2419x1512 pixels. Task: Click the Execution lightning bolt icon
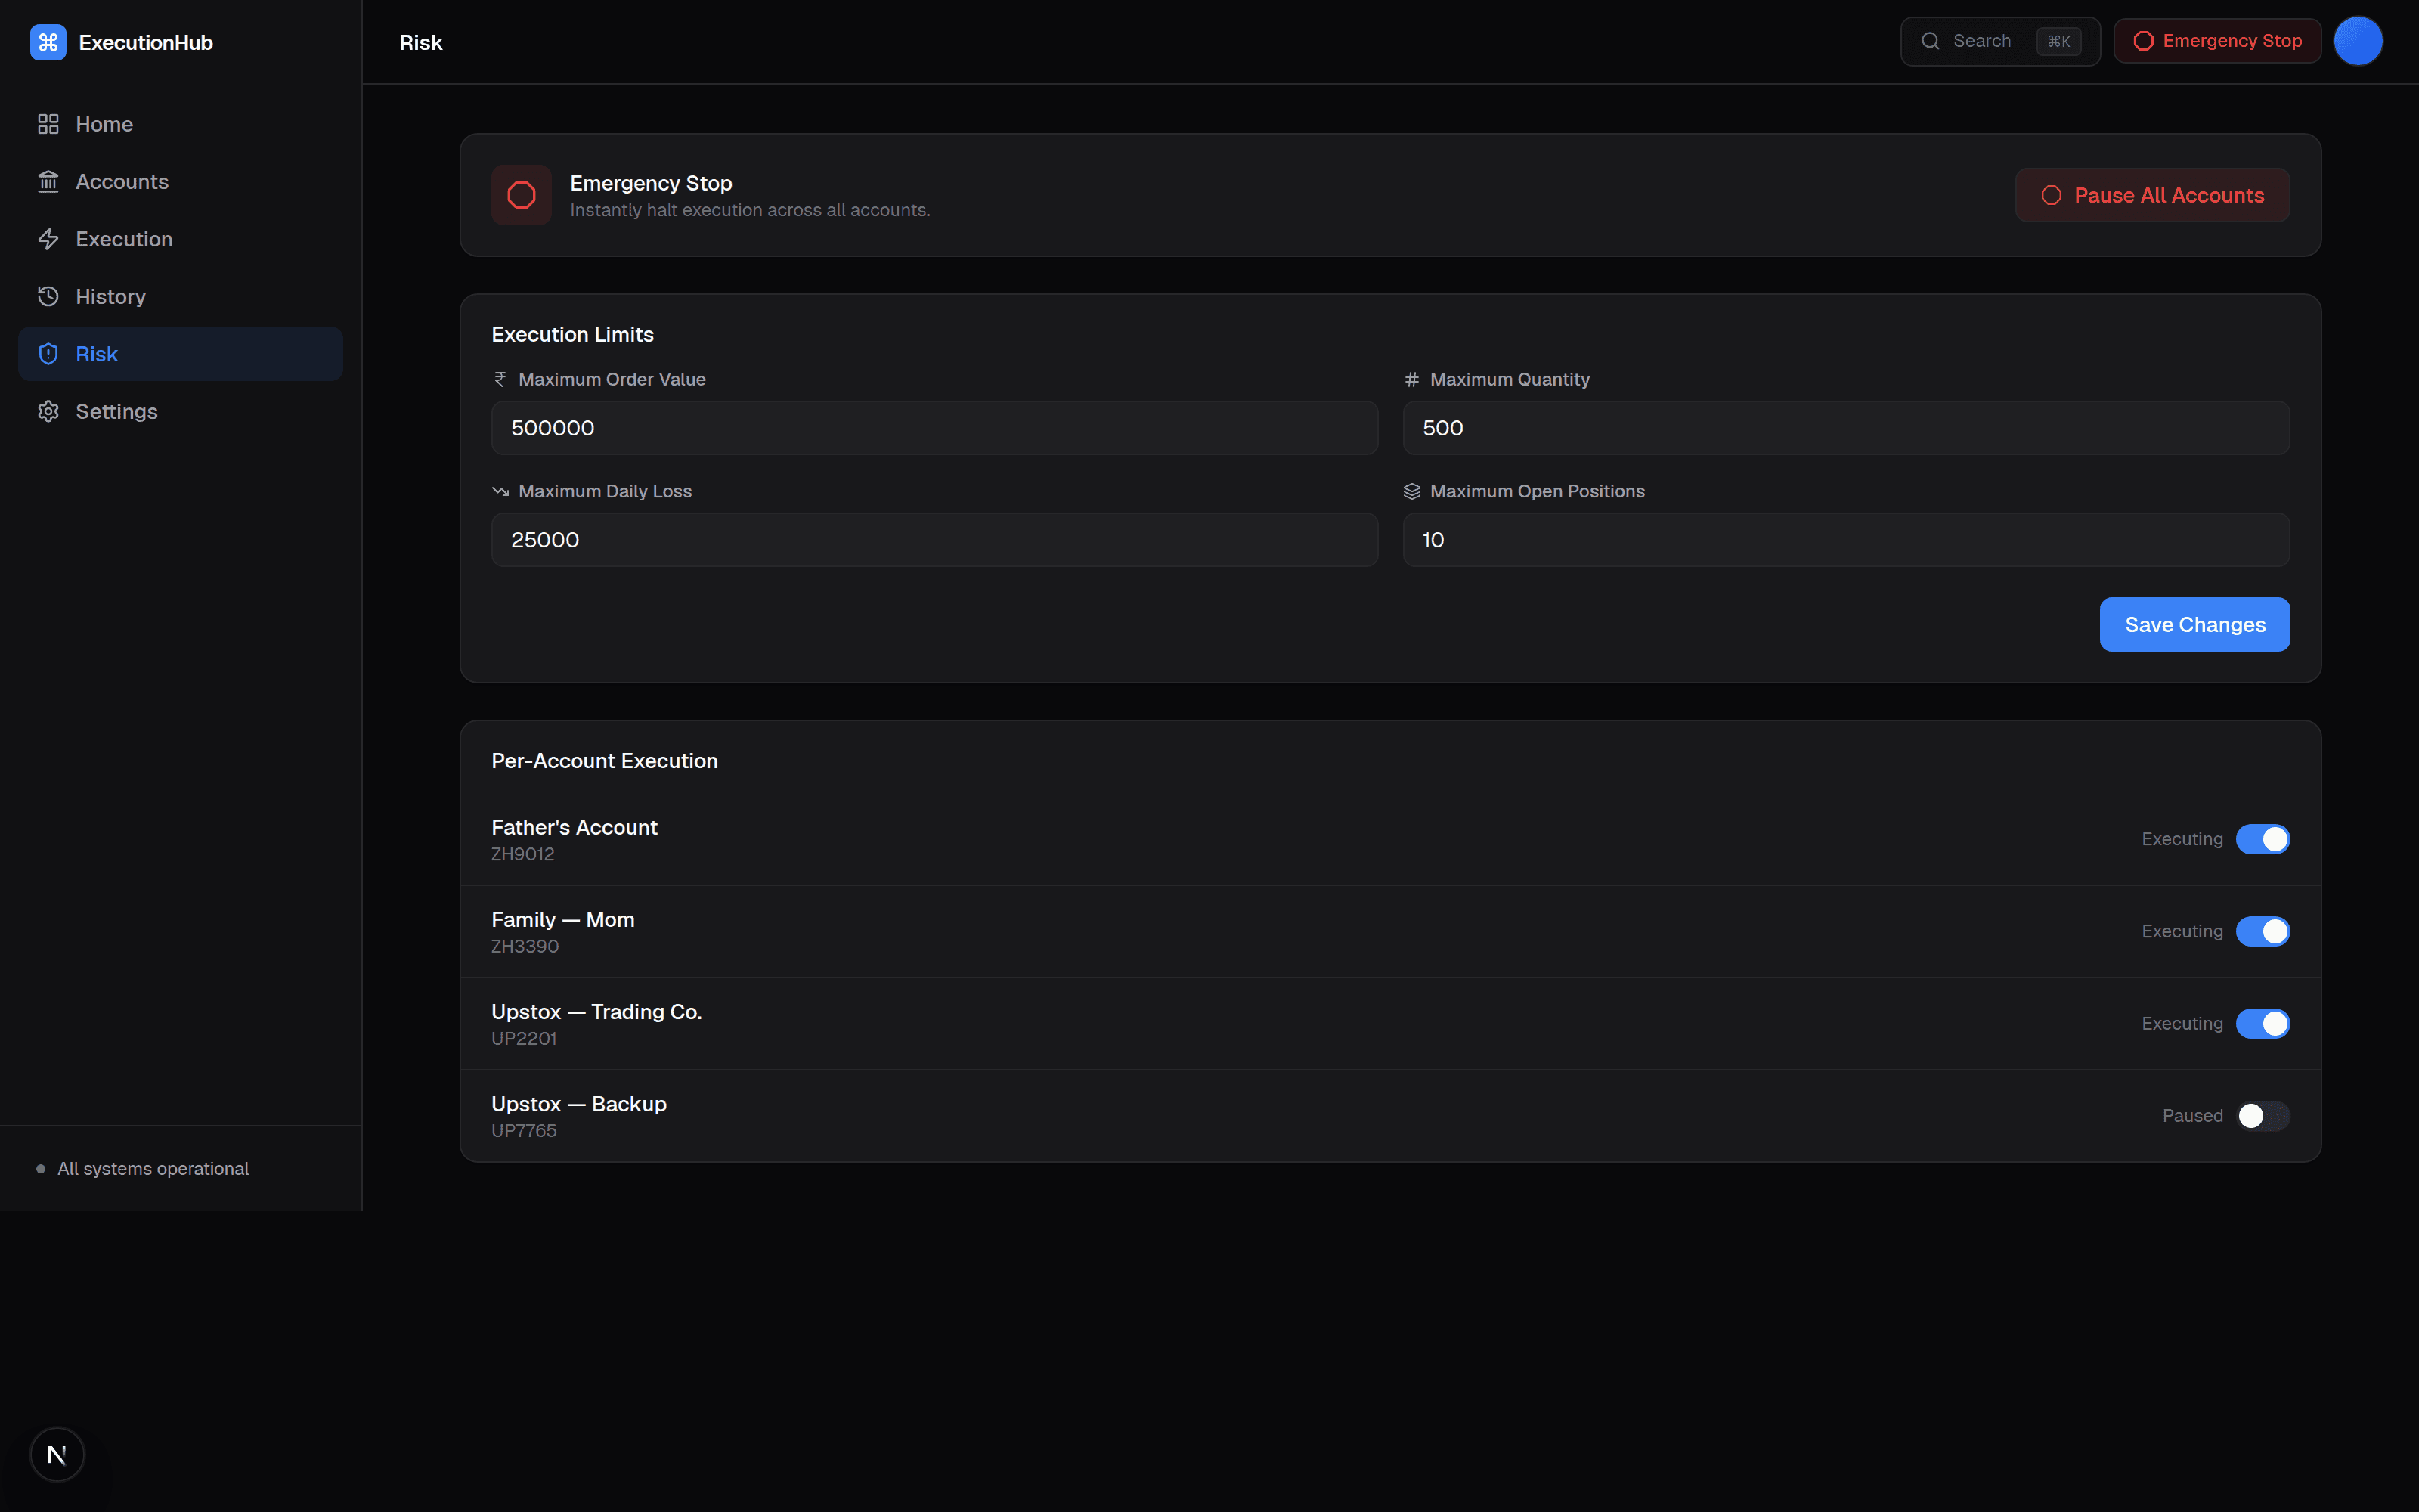[48, 239]
